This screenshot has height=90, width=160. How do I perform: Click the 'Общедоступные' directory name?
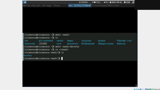pos(106,44)
